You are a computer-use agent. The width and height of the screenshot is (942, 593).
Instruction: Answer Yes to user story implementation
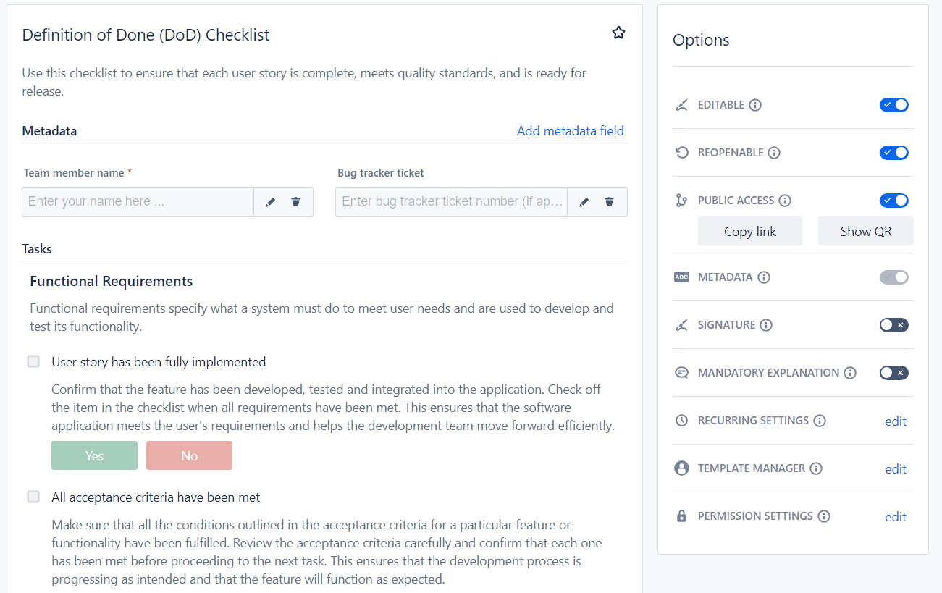(x=94, y=455)
